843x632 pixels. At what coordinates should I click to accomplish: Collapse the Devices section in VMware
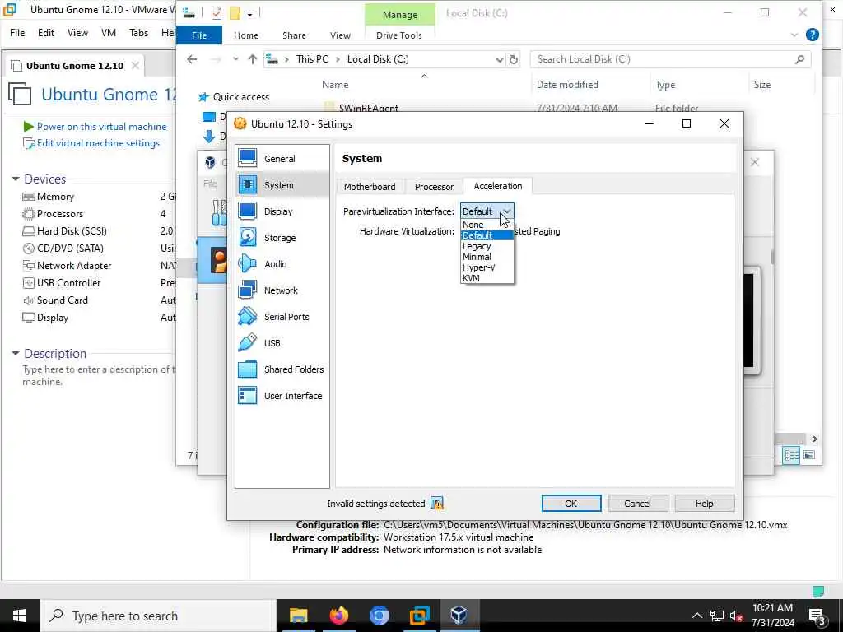coord(16,179)
